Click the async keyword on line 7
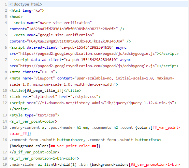Image resolution: width=189 pixels, height=168 pixels. [125, 60]
